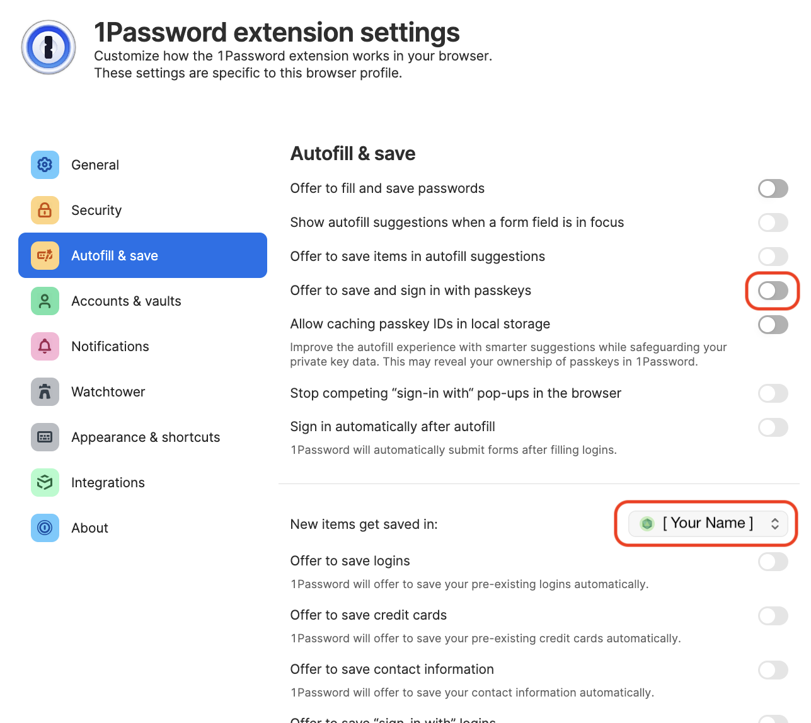Click the vault selector chevron arrows

point(776,523)
